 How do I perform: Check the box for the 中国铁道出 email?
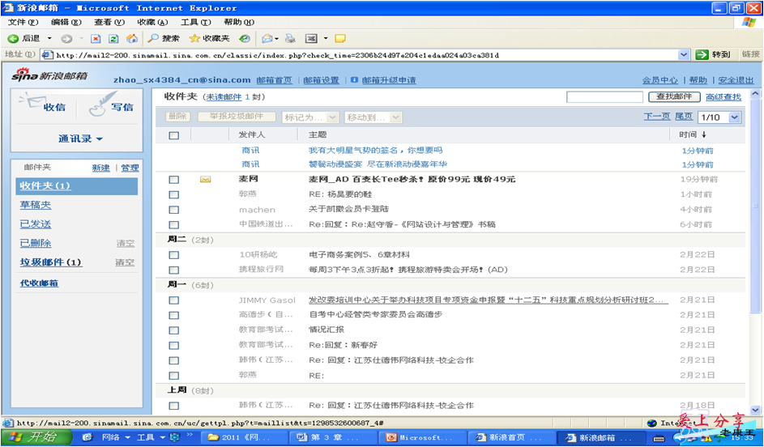click(x=174, y=225)
